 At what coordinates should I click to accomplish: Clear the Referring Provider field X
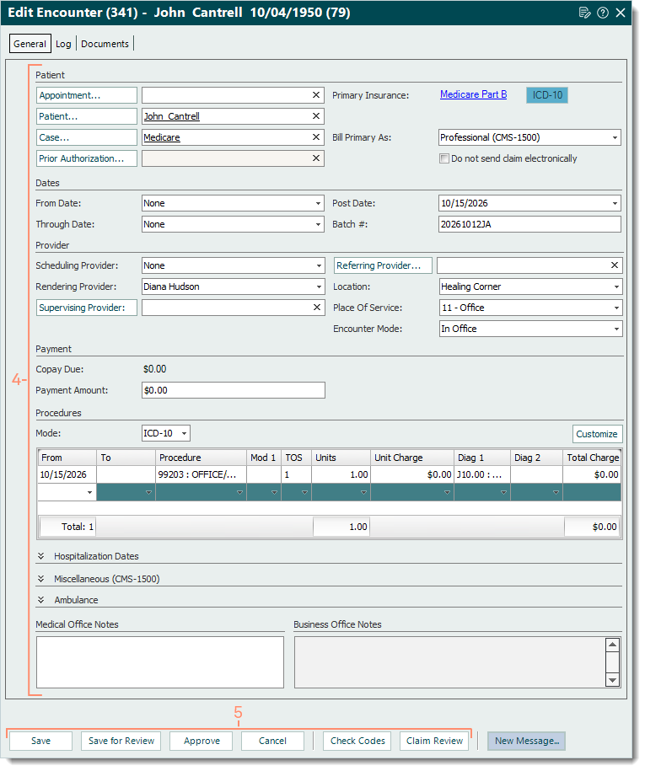point(615,265)
